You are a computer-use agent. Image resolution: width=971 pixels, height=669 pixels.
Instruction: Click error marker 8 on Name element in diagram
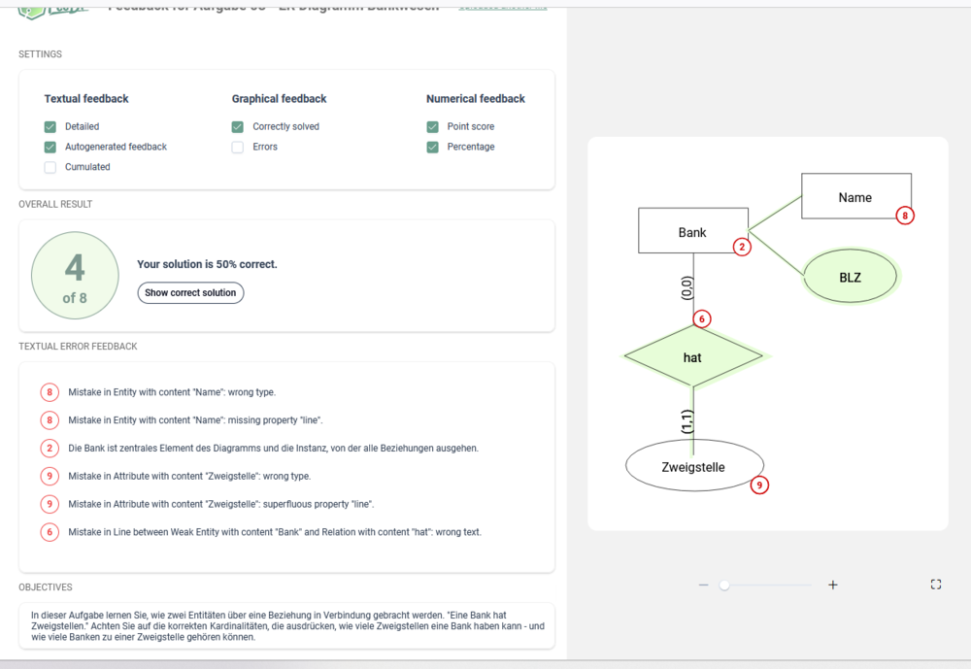click(x=905, y=216)
